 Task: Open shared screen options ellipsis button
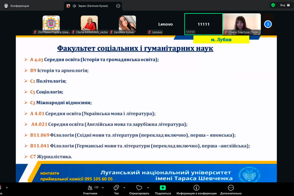[x=118, y=6]
